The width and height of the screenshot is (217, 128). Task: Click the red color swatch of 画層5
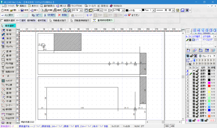click(x=209, y=86)
